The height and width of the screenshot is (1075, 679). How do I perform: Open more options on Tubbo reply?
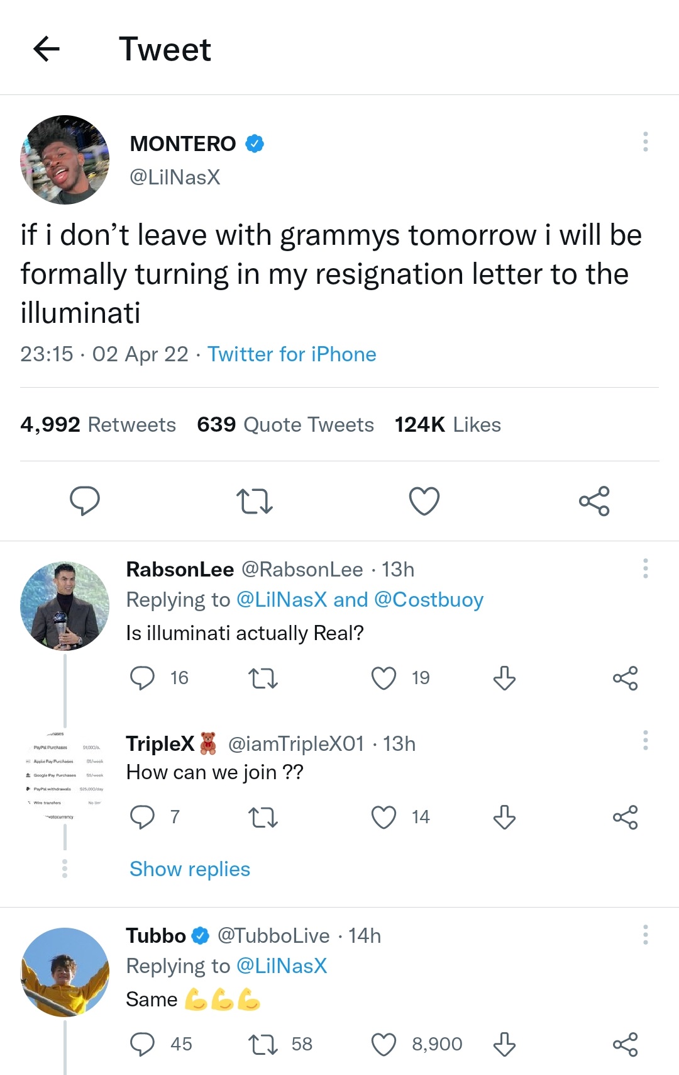(645, 935)
